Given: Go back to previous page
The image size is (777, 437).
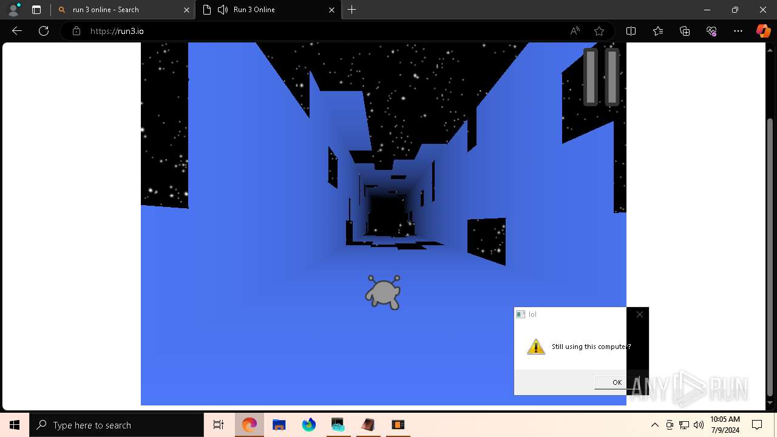Looking at the screenshot, I should 17,31.
